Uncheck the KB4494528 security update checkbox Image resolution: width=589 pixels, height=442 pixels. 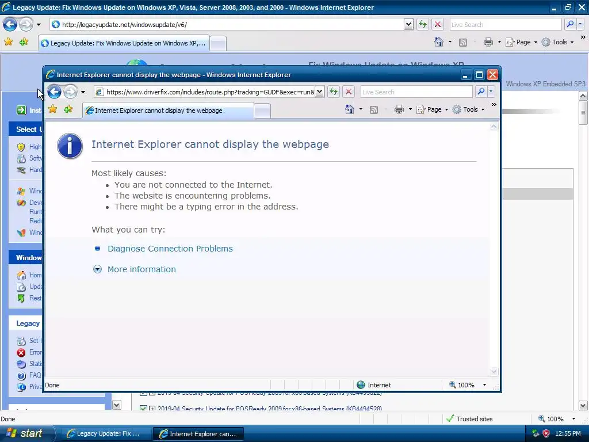click(x=143, y=408)
